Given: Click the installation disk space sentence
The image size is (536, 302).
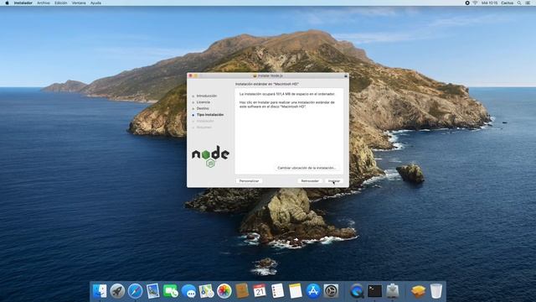Looking at the screenshot, I should click(287, 94).
